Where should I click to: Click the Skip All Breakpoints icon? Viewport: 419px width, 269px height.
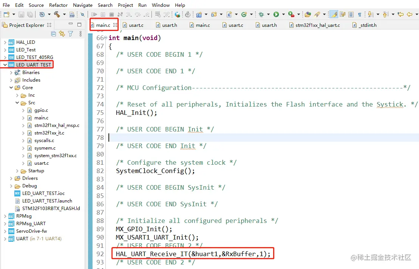click(x=83, y=14)
